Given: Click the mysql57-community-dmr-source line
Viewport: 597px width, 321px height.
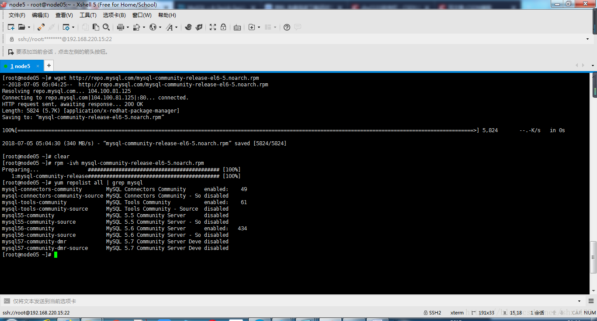Looking at the screenshot, I should coord(115,248).
